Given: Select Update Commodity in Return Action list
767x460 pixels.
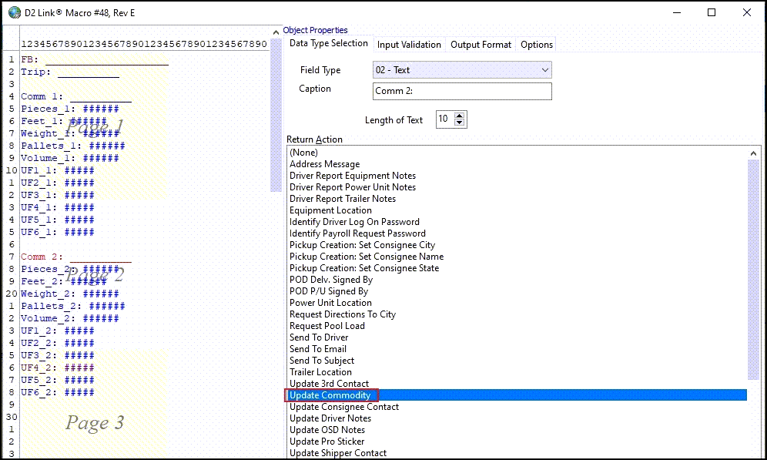Looking at the screenshot, I should tap(330, 395).
